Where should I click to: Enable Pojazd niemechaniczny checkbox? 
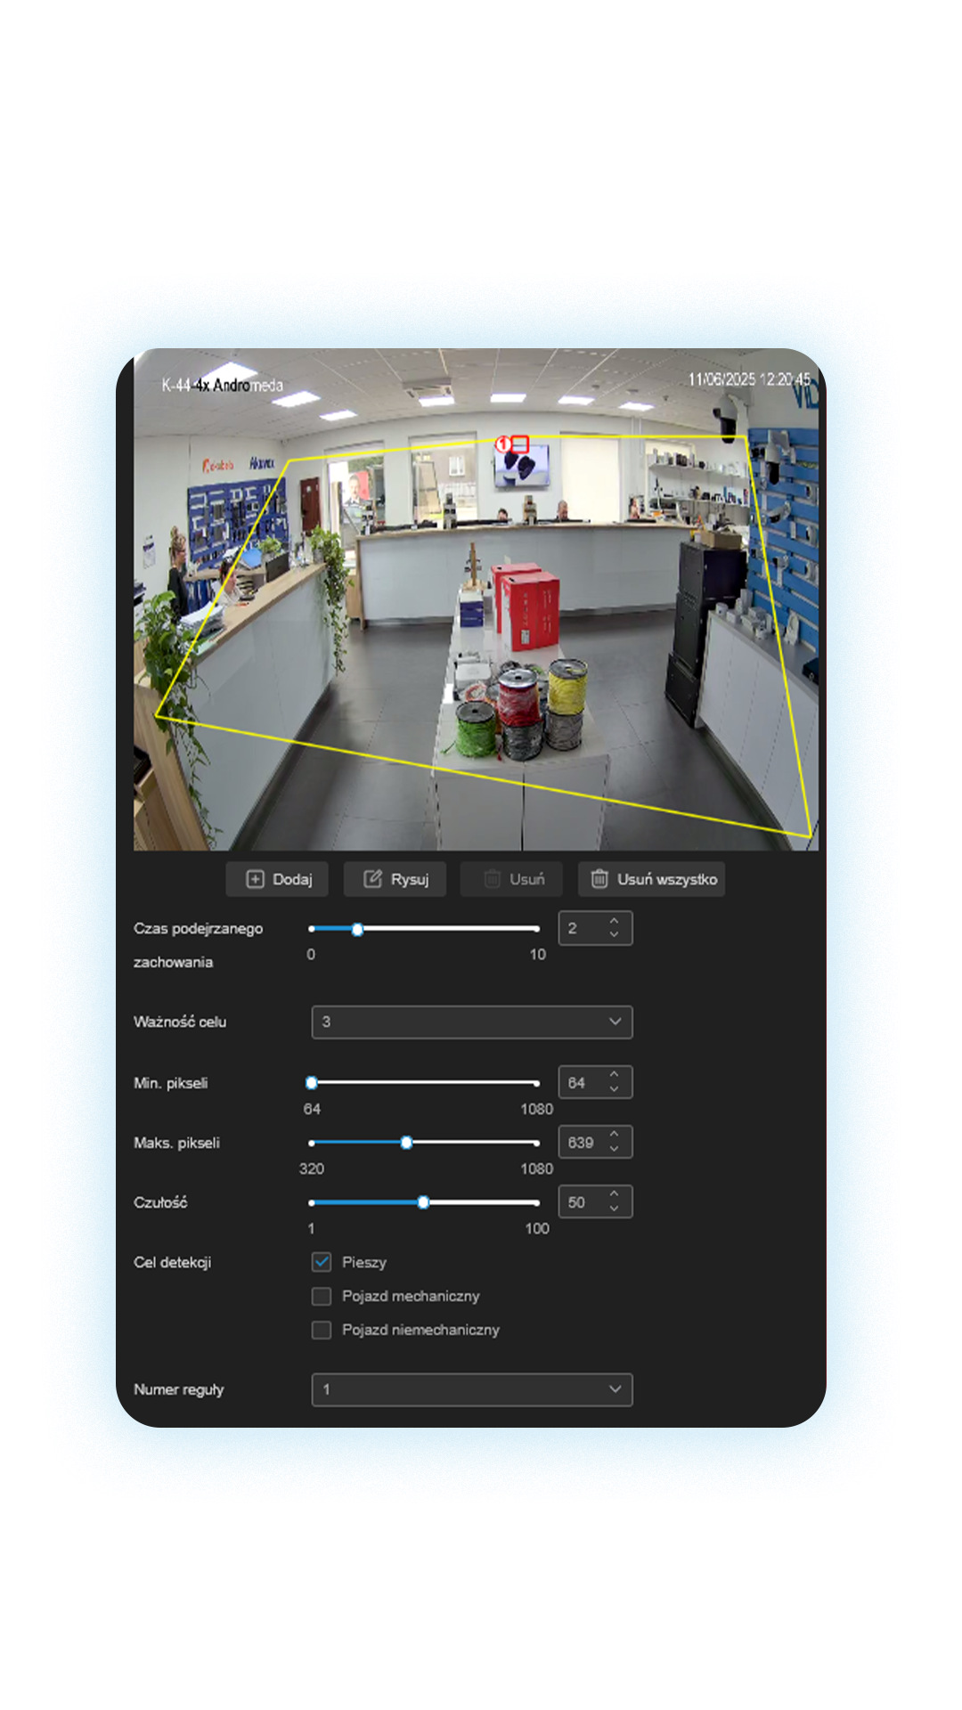pyautogui.click(x=322, y=1330)
